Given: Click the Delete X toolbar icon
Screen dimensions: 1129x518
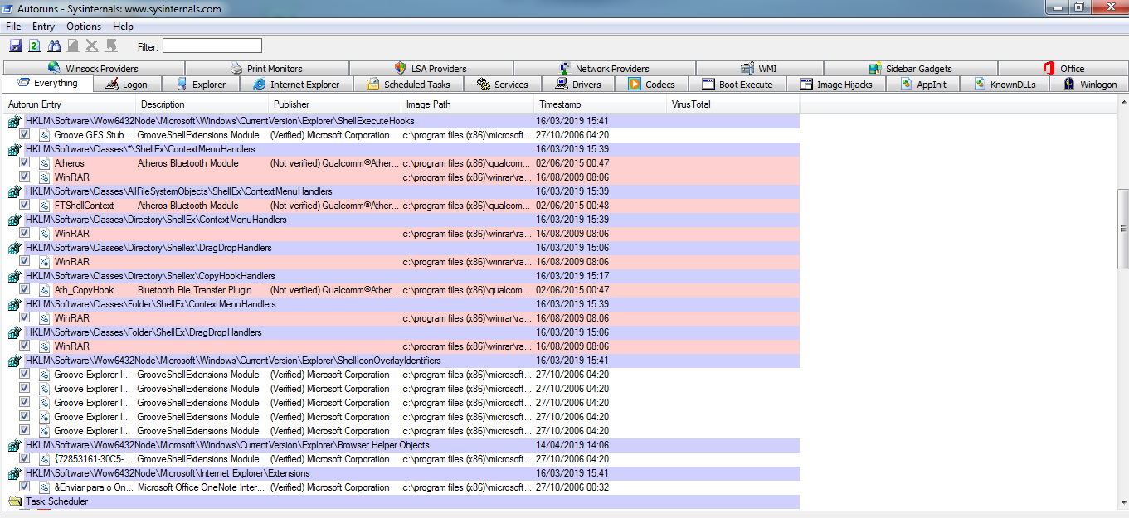Looking at the screenshot, I should tap(92, 46).
